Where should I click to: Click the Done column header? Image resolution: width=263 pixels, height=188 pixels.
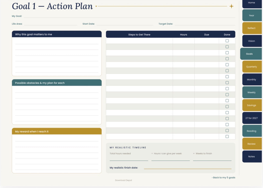click(227, 35)
